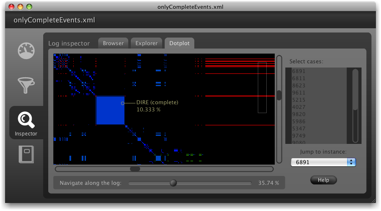Pick case 9820 from Select cases

[x=298, y=114]
